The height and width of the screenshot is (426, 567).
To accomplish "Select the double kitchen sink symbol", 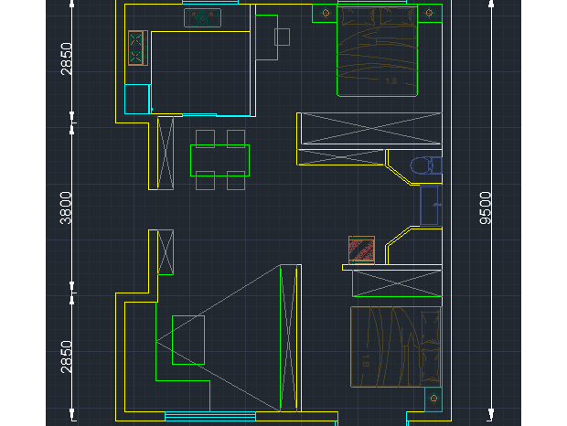I will coord(203,18).
